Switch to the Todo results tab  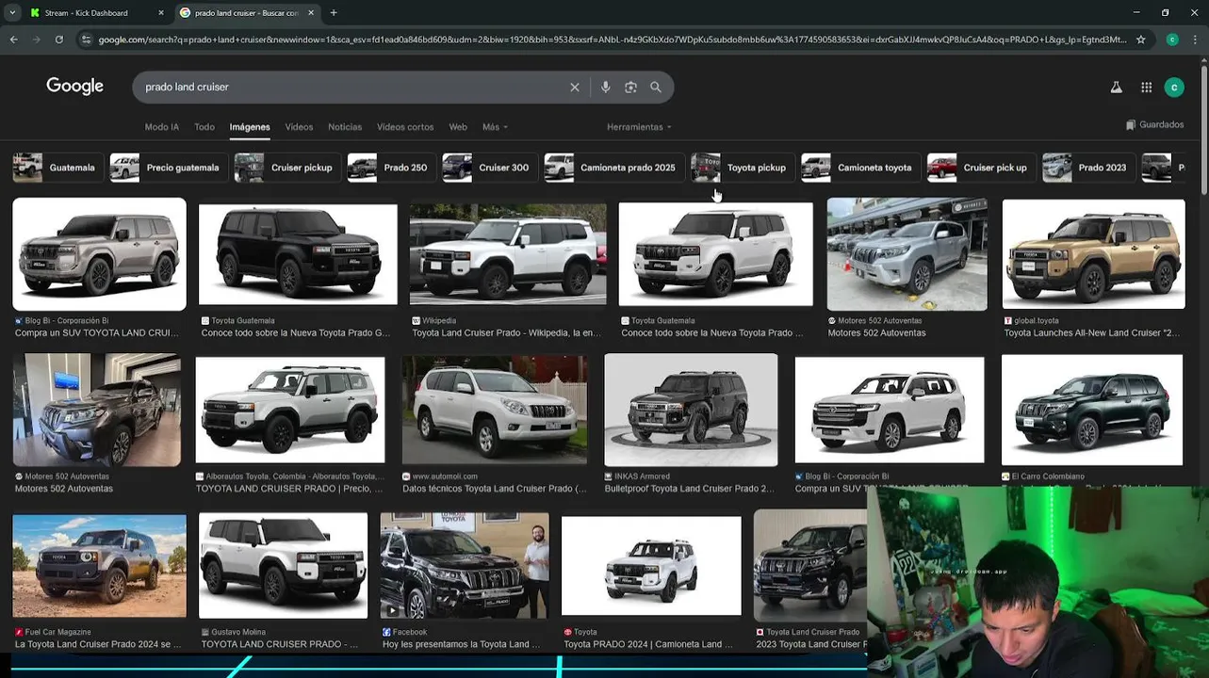(204, 127)
